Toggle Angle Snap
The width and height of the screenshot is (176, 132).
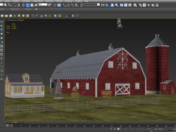pyautogui.click(x=68, y=5)
